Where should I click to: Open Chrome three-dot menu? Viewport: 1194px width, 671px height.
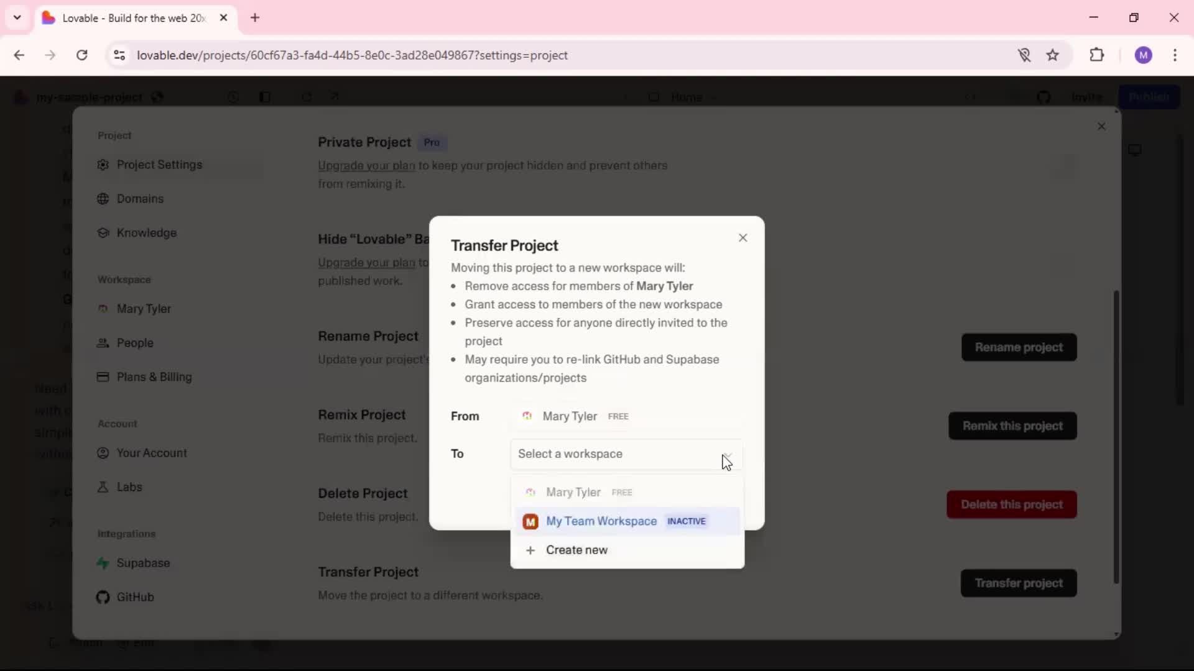1175,55
